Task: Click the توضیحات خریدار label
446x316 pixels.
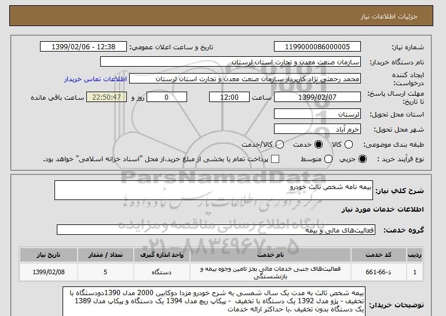Action: 397,305
